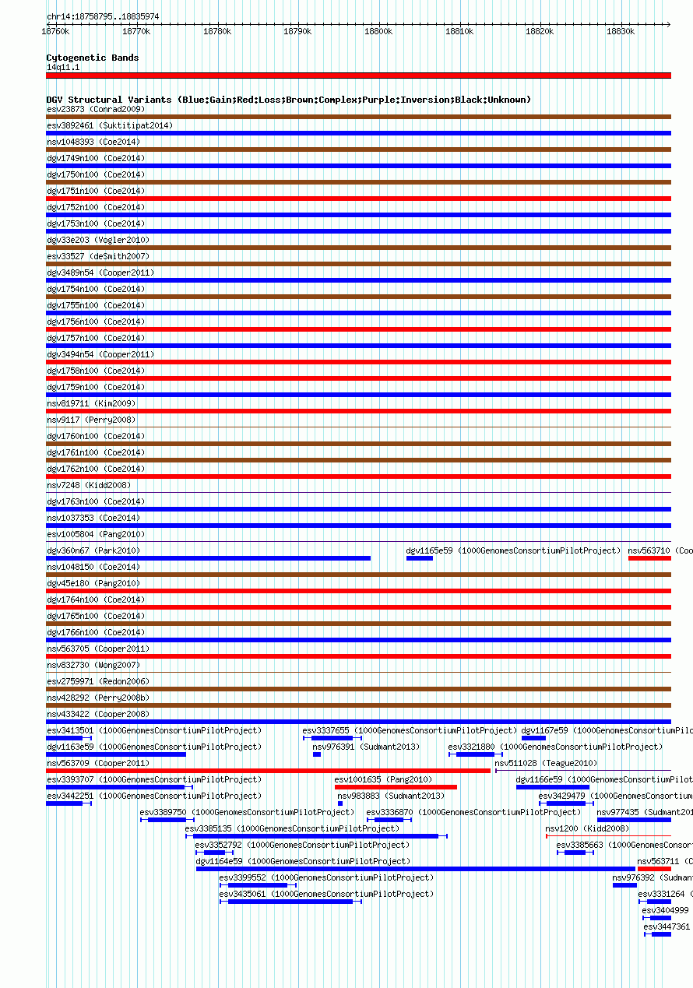
Task: Select the dgv1766n100 (Coe2014) label
Action: (x=96, y=632)
